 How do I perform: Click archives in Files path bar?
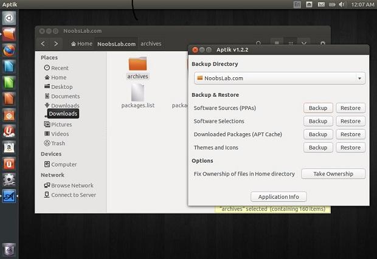tap(151, 44)
